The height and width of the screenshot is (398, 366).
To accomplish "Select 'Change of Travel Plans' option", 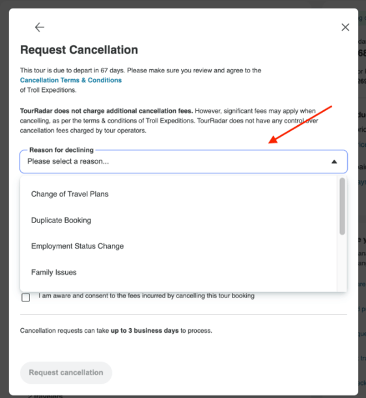I will (x=70, y=194).
